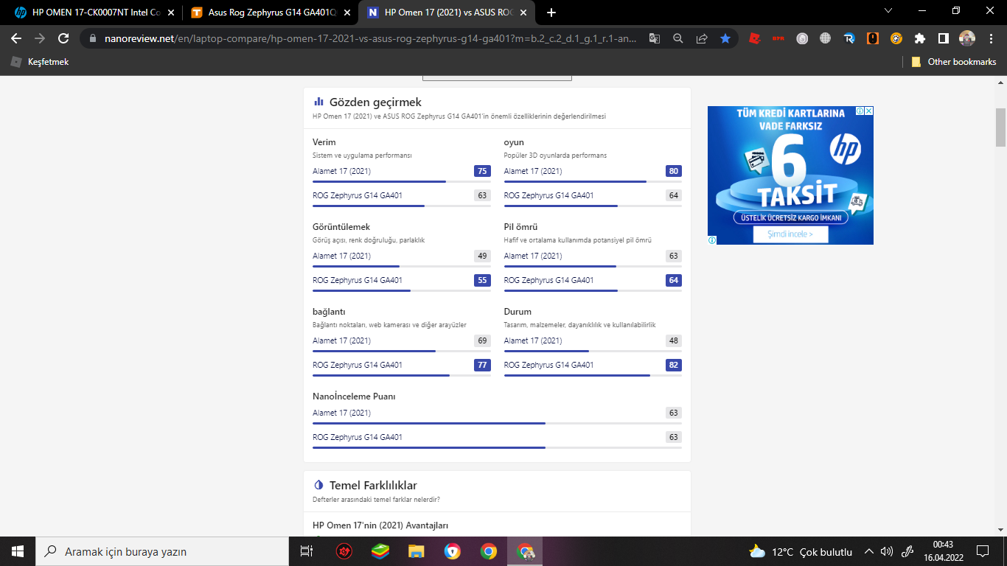This screenshot has width=1007, height=566.
Task: Click the oyun score 80 badge
Action: 673,171
